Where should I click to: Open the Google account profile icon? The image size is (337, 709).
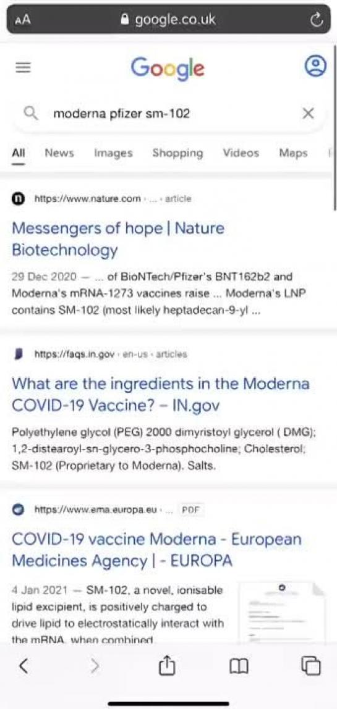click(x=315, y=66)
